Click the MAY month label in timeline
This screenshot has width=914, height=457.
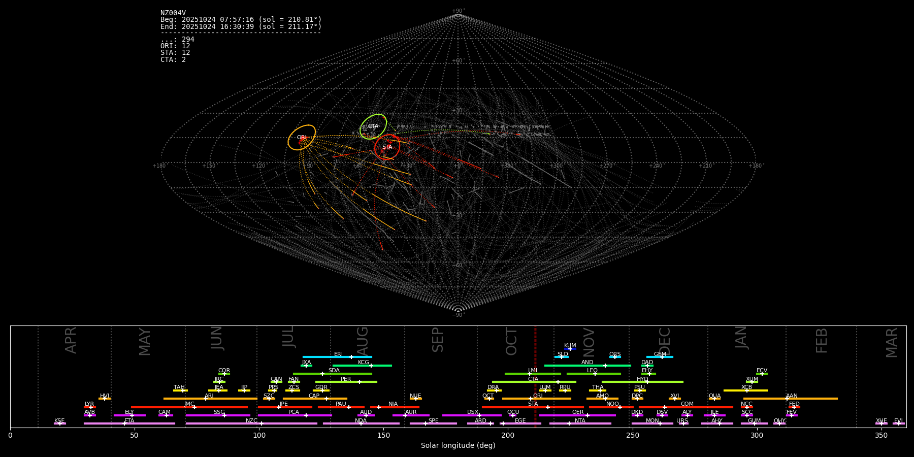click(145, 342)
